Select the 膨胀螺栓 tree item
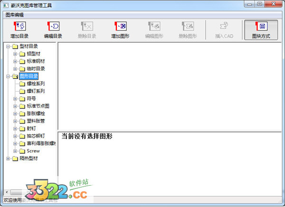 click(x=36, y=113)
